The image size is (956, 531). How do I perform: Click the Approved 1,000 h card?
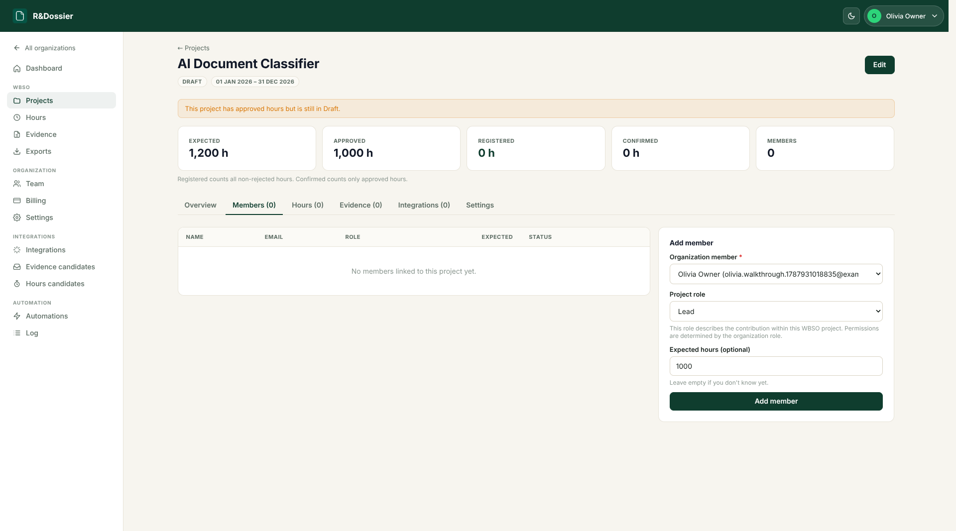391,148
